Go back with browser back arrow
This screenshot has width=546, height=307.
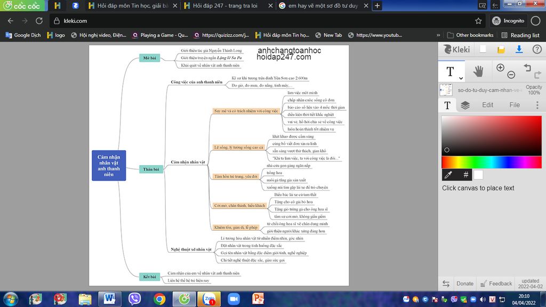point(11,21)
